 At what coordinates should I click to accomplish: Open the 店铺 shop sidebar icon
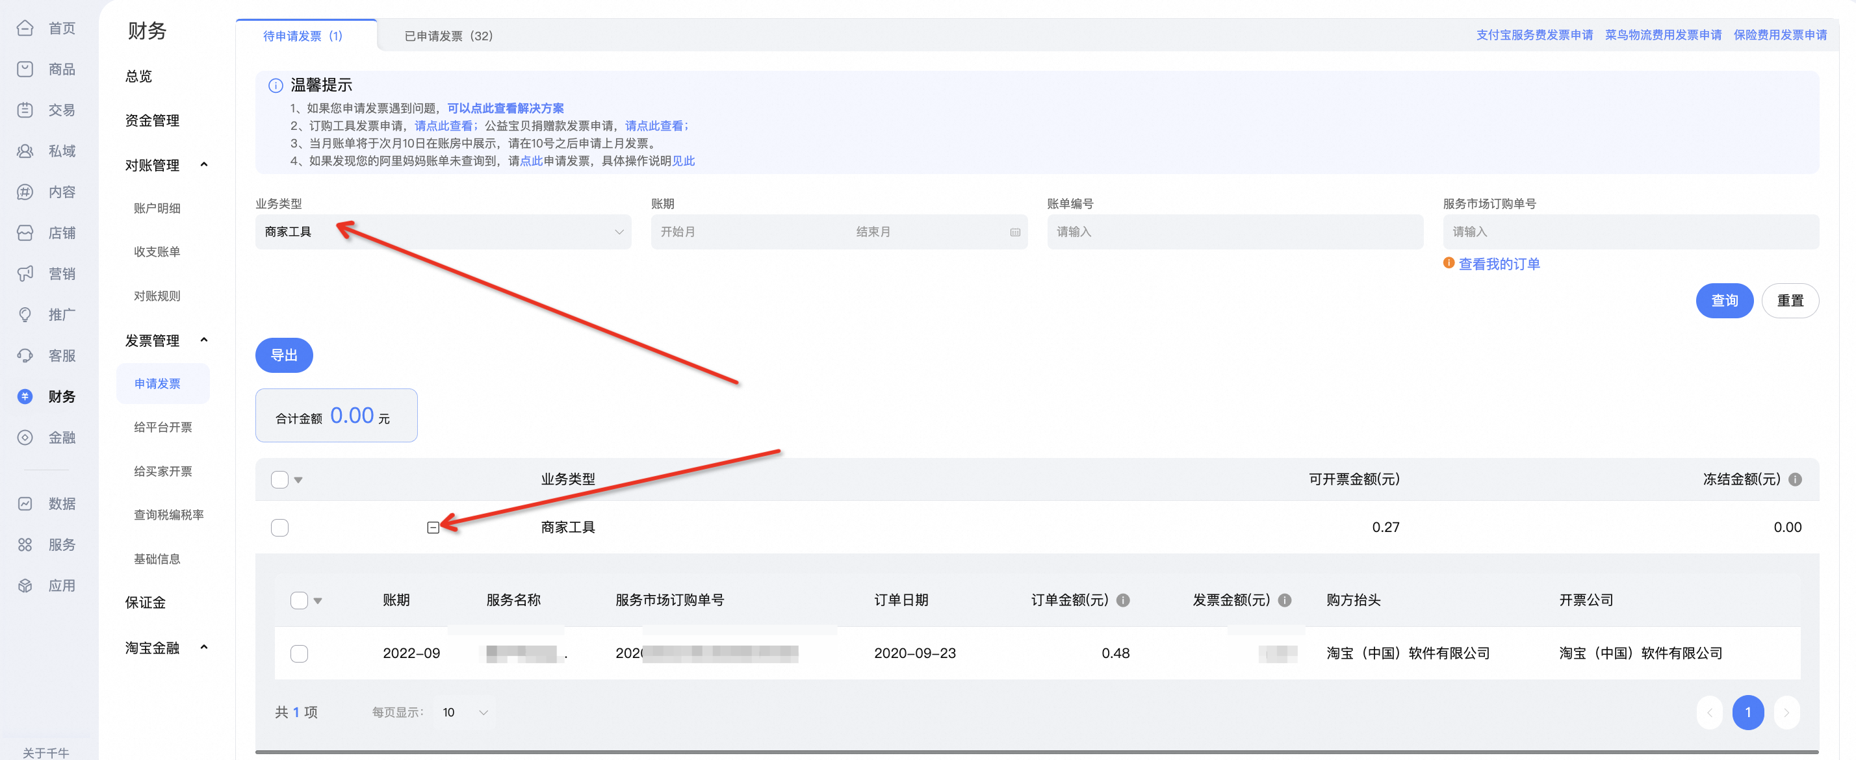click(25, 233)
